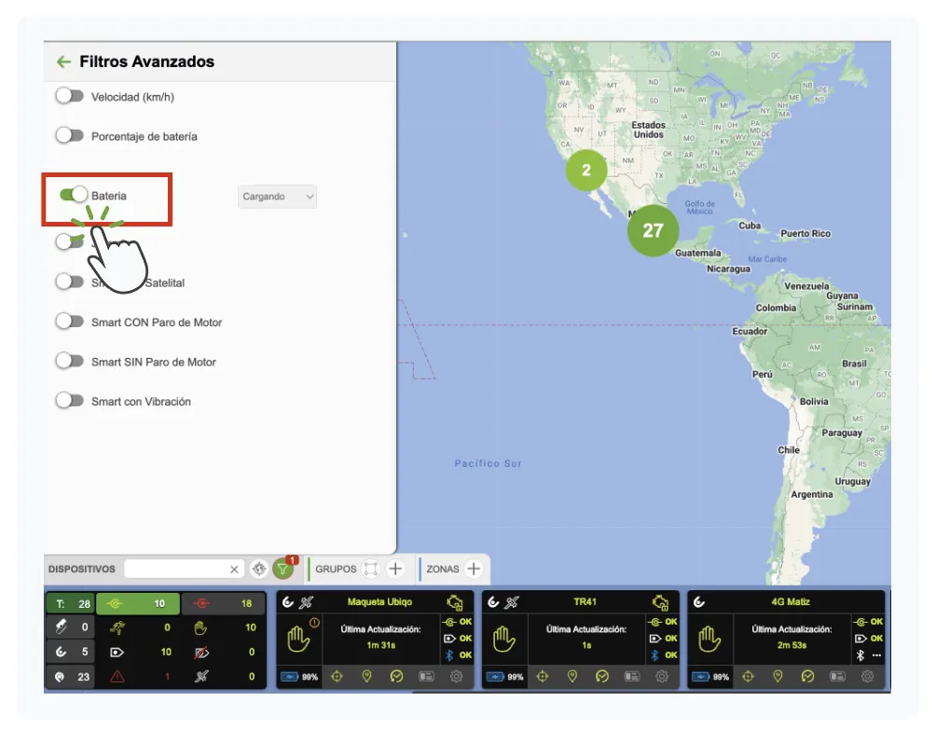
Task: Turn on the Porcentaje de batería toggle
Action: click(70, 135)
